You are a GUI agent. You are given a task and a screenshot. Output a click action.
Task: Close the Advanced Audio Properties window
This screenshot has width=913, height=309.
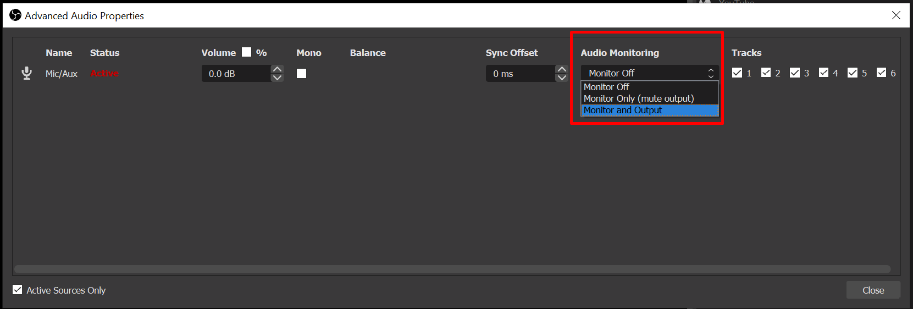click(896, 15)
